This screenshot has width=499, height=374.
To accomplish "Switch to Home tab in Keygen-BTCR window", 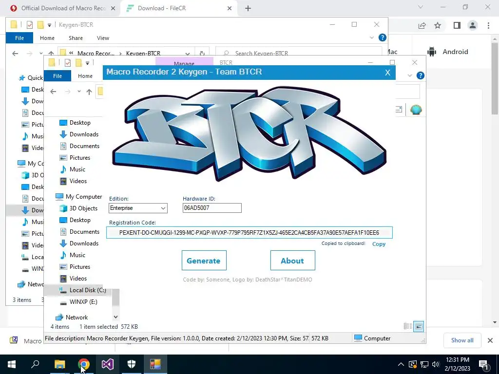I will click(47, 38).
